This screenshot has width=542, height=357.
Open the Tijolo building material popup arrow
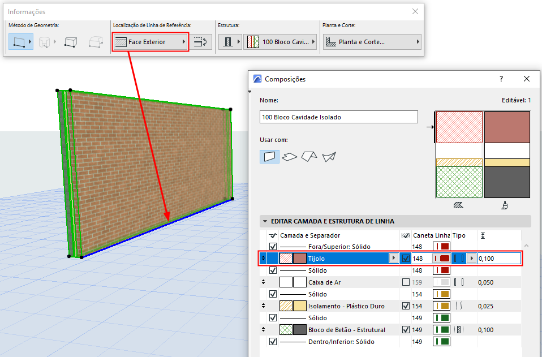tap(393, 258)
